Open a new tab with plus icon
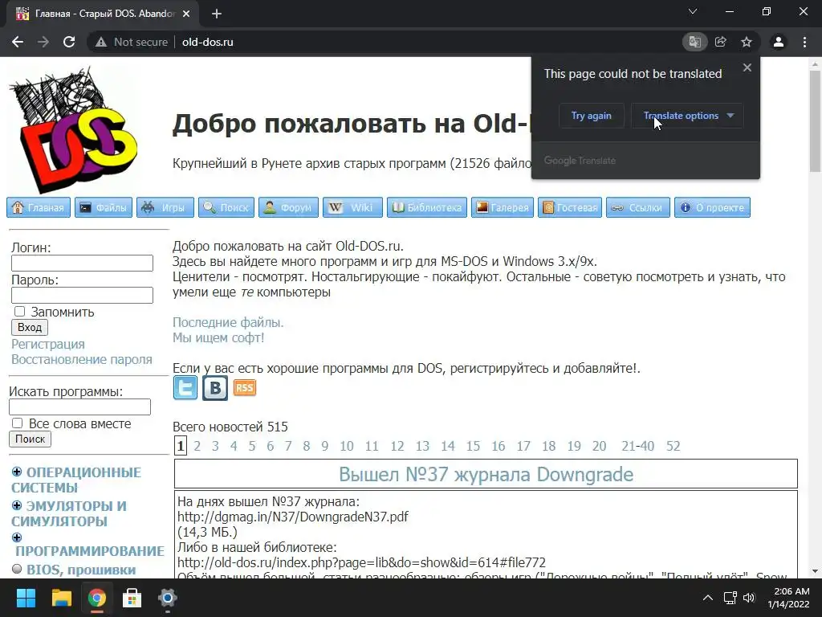Viewport: 822px width, 617px height. (x=217, y=14)
